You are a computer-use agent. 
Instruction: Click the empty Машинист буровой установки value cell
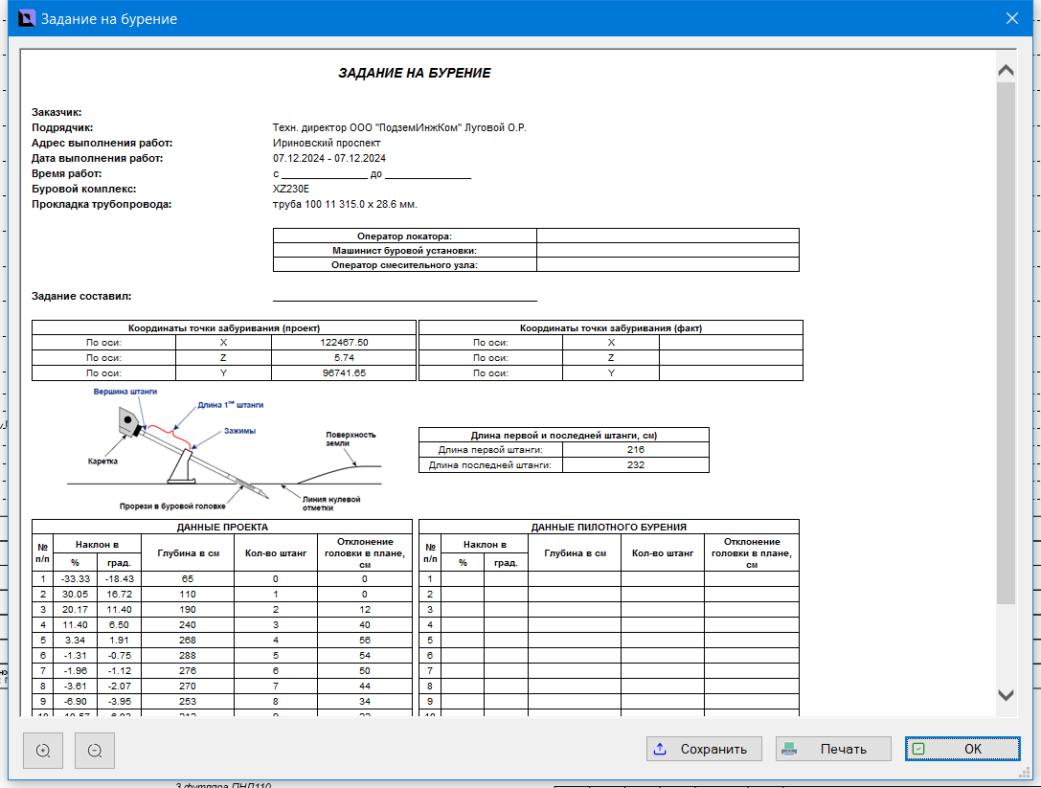(668, 250)
